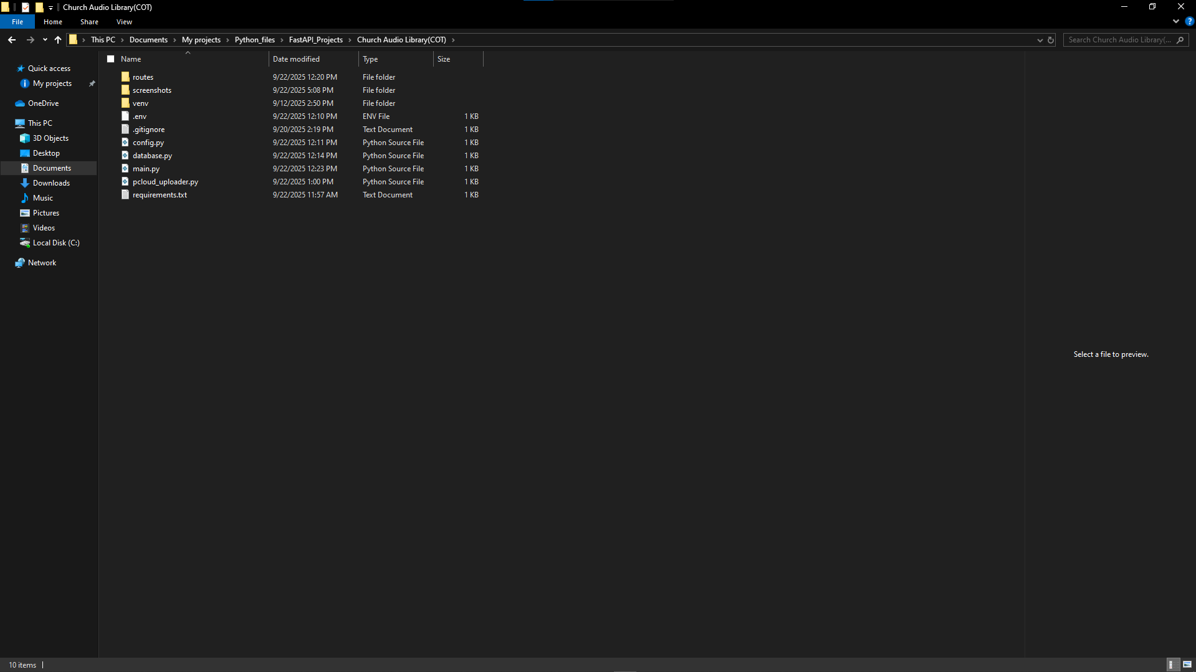Select the .env file icon
Viewport: 1196px width, 672px height.
click(125, 116)
